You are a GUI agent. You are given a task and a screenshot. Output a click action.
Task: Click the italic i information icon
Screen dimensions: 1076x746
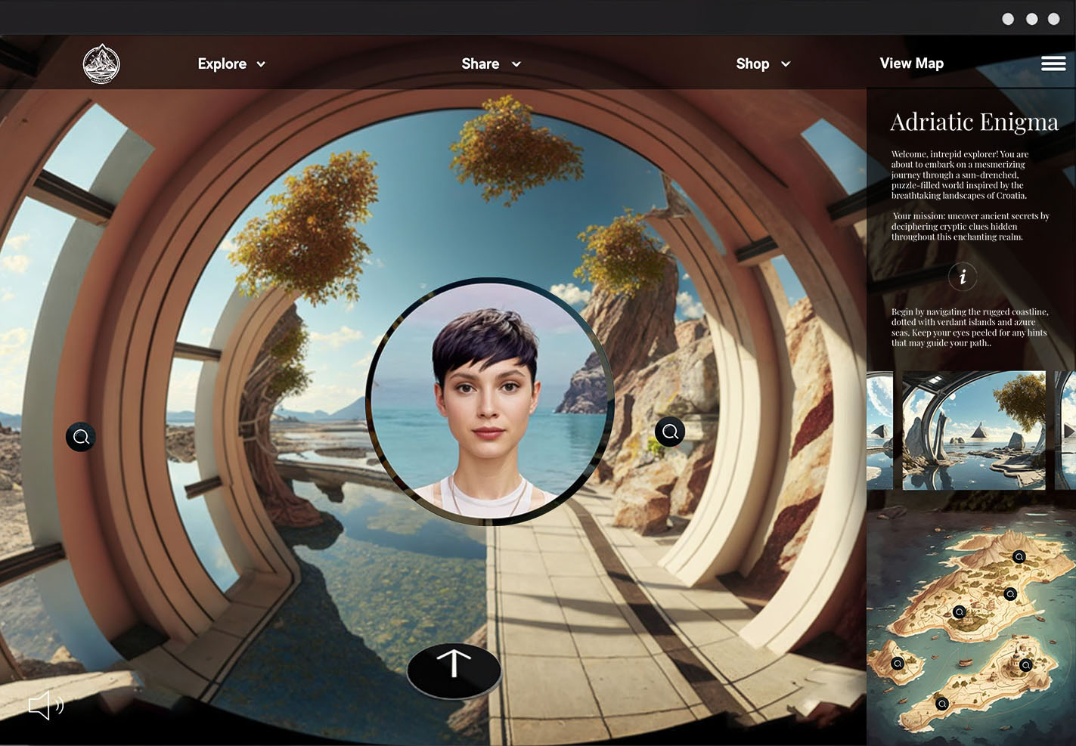[963, 277]
